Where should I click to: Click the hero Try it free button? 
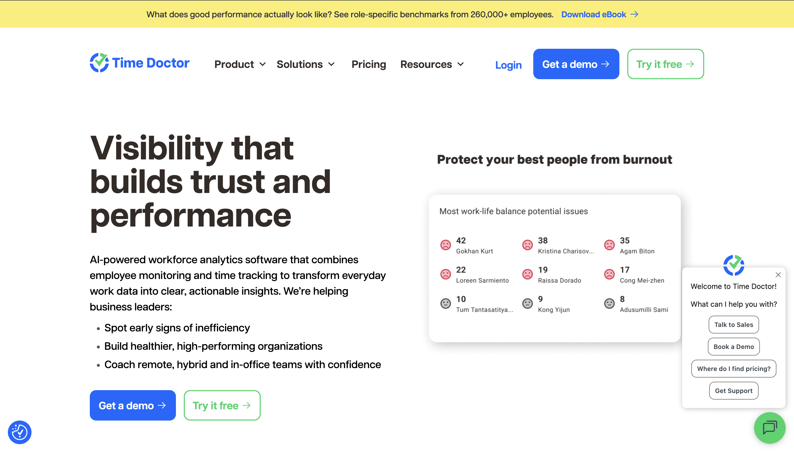pos(222,405)
